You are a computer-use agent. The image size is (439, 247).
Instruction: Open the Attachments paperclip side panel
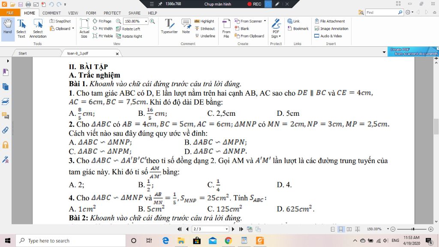pos(5,130)
